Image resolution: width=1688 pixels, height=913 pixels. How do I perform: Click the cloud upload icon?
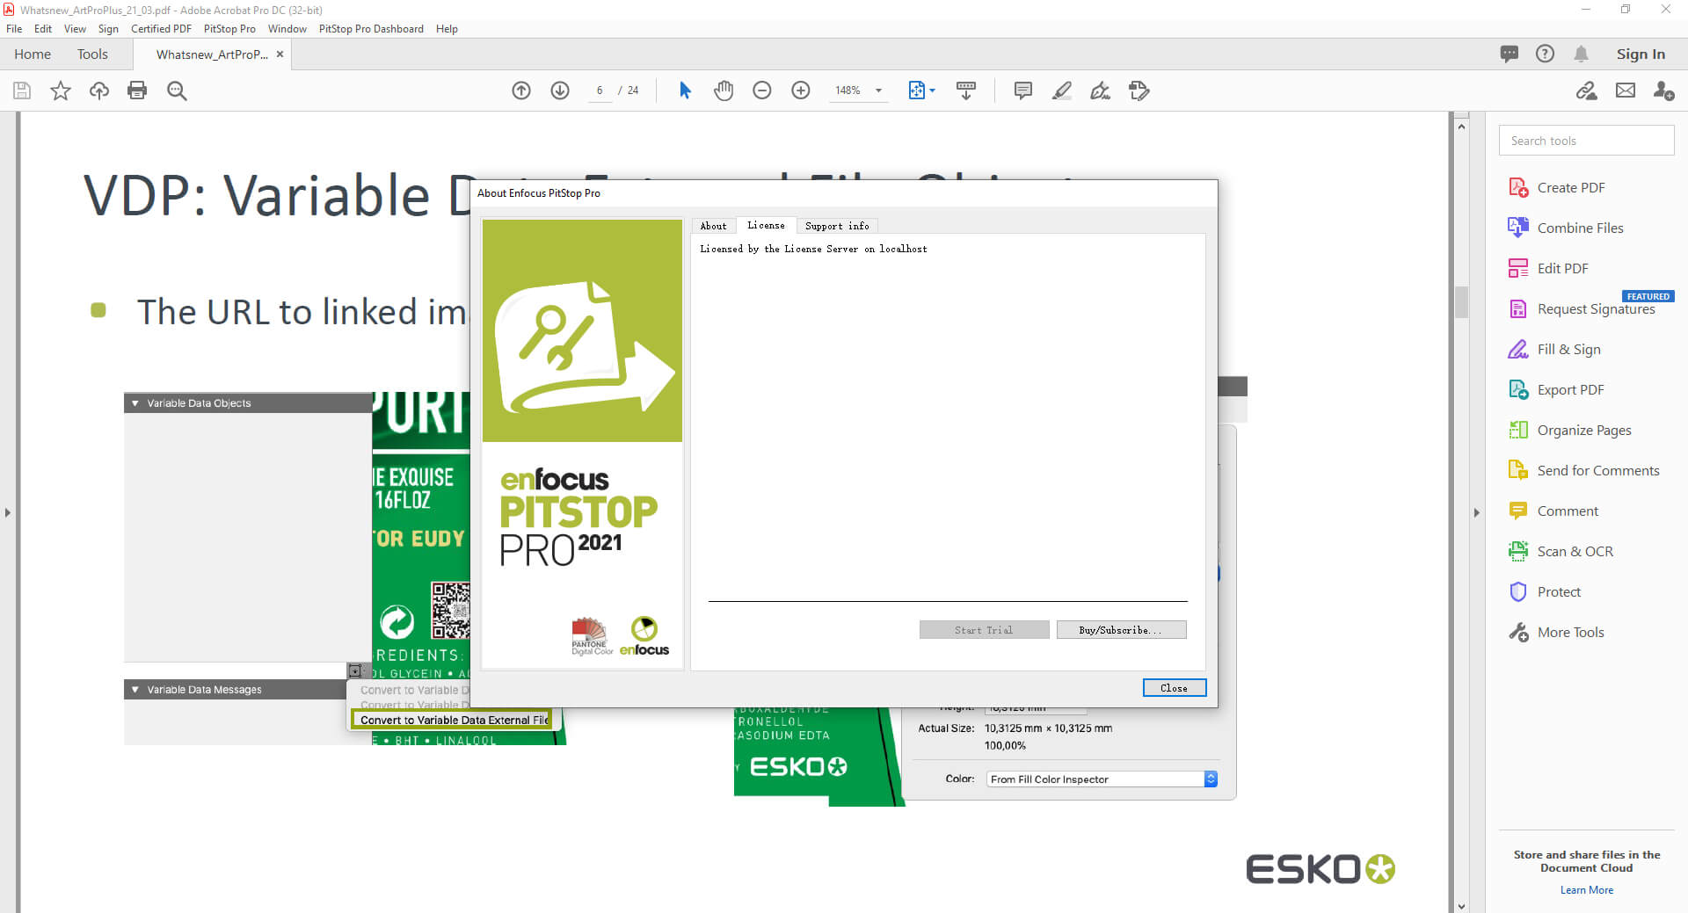[x=99, y=91]
